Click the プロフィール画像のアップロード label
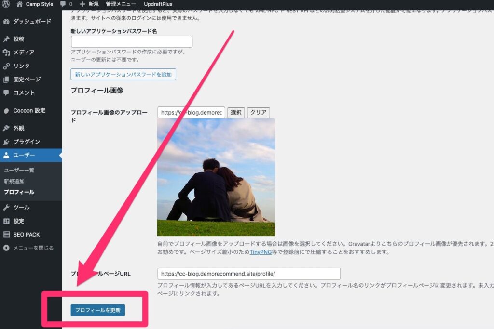Viewport: 494px width, 329px height. [x=109, y=116]
